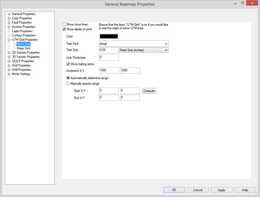Open the Fixed Size (Inches) dropdown
Image resolution: width=260 pixels, height=197 pixels.
coord(143,50)
